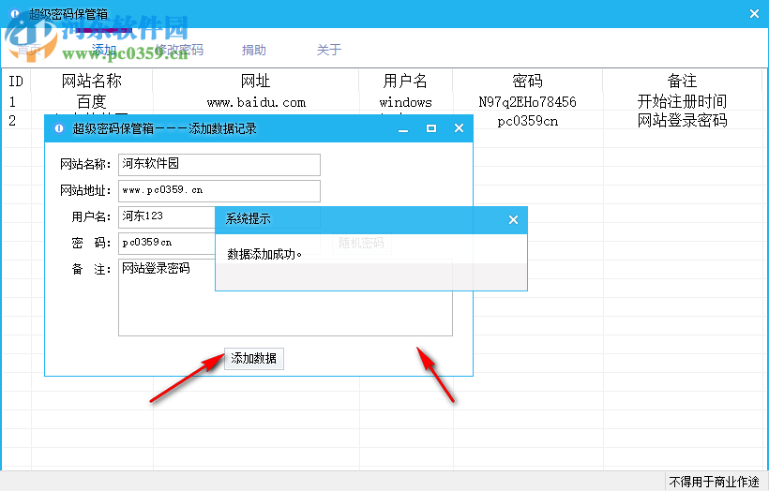Click the 添加数据记录 window title icon
Viewport: 769px width, 491px height.
click(x=59, y=128)
